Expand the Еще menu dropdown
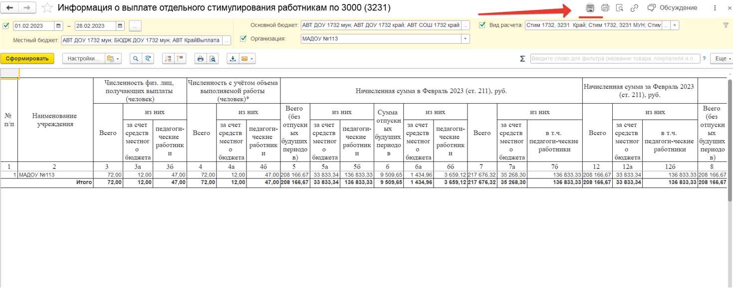The height and width of the screenshot is (290, 733). pos(721,59)
